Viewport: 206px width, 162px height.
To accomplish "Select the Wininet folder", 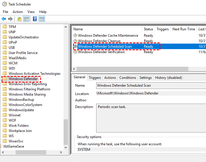I will pos(14,115).
